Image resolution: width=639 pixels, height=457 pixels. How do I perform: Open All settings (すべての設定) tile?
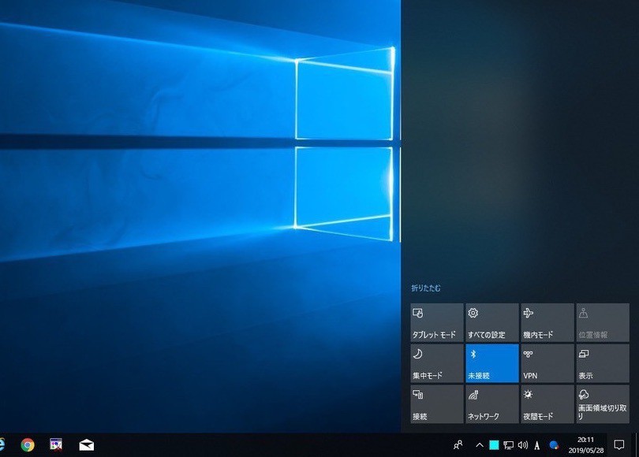pyautogui.click(x=492, y=323)
